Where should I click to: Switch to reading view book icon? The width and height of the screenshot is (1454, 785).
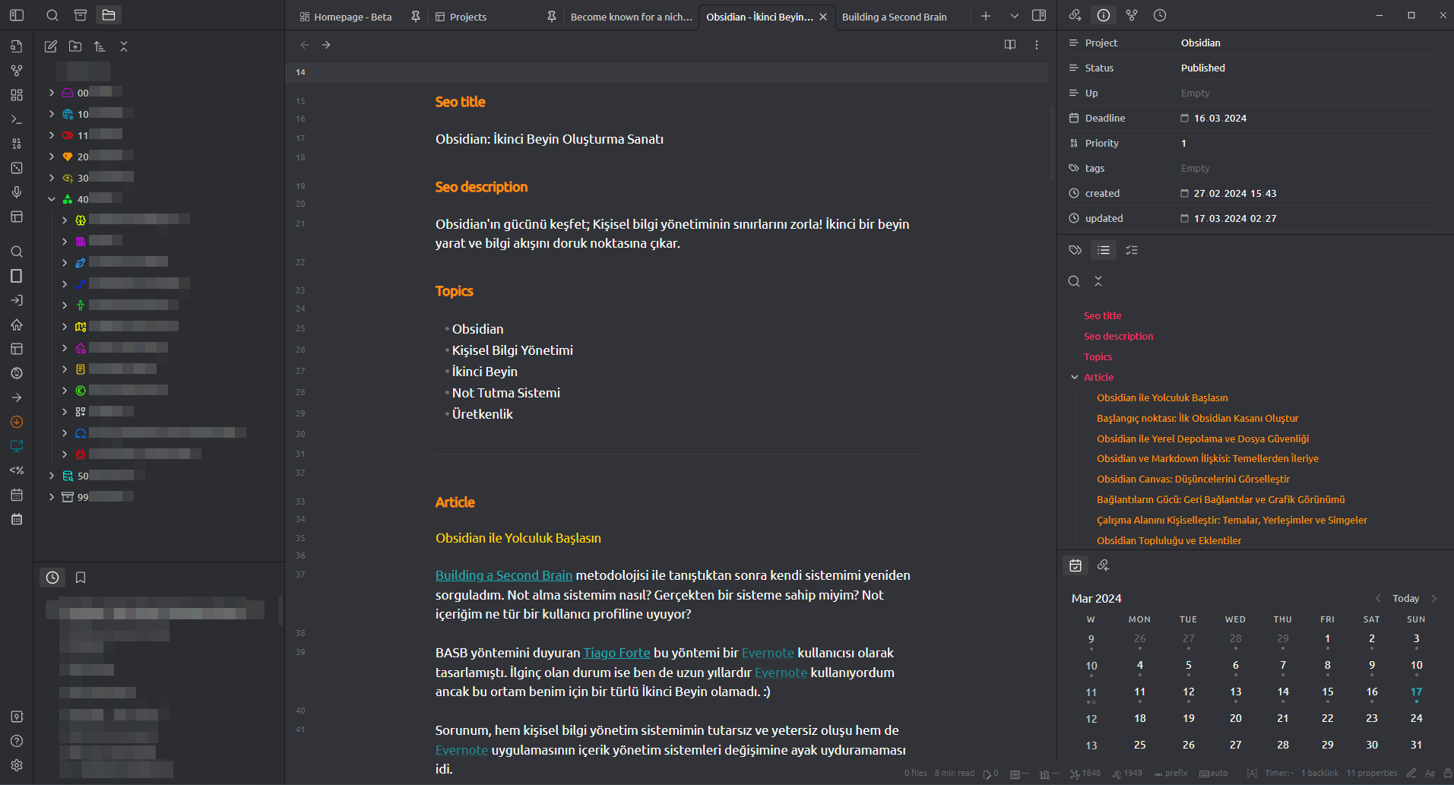pyautogui.click(x=1010, y=45)
